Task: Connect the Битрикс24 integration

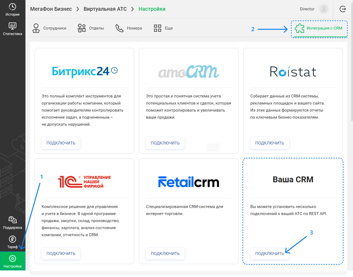Action: click(x=61, y=143)
